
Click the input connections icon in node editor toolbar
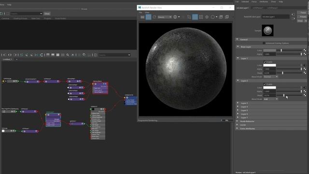click(x=5, y=55)
